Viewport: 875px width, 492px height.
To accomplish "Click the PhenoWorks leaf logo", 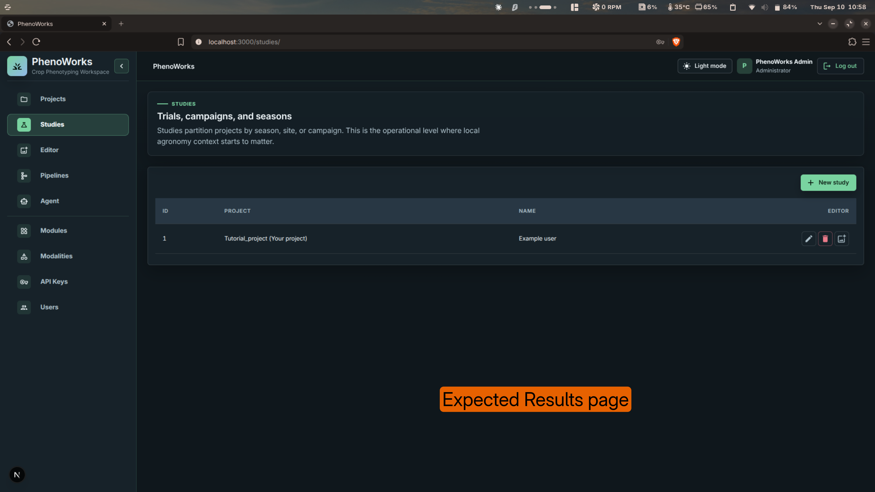I will [x=17, y=66].
